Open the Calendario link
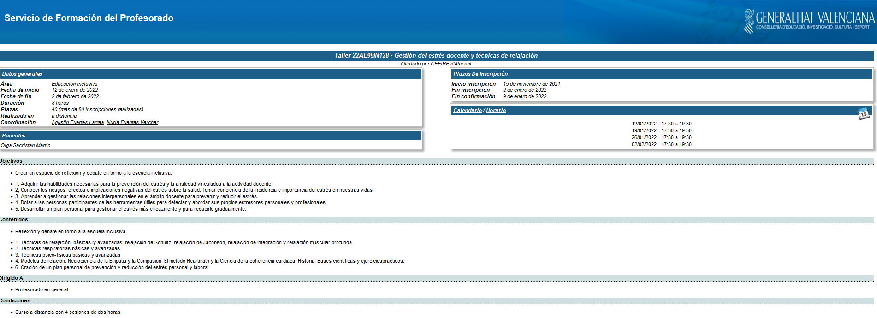 467,111
